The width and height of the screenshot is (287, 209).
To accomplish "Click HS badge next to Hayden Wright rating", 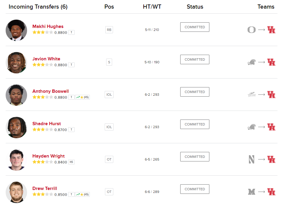I will pyautogui.click(x=71, y=162).
